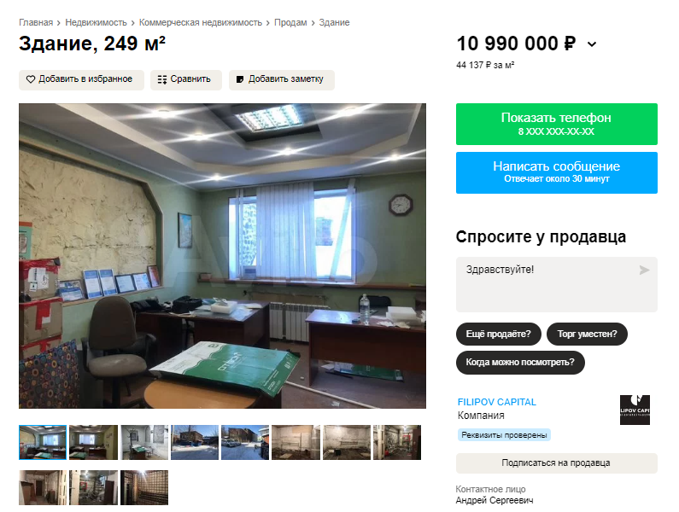This screenshot has height=512, width=679.
Task: Click the main office photo to enlarge
Action: pos(222,256)
